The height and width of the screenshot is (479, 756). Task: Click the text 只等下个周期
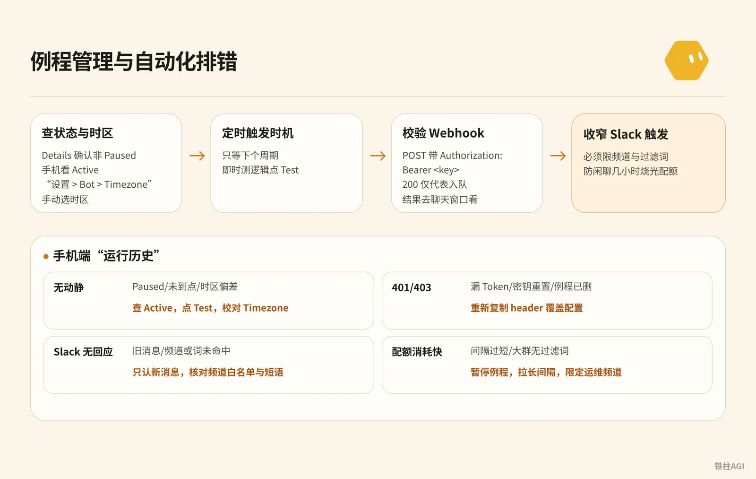[x=250, y=156]
